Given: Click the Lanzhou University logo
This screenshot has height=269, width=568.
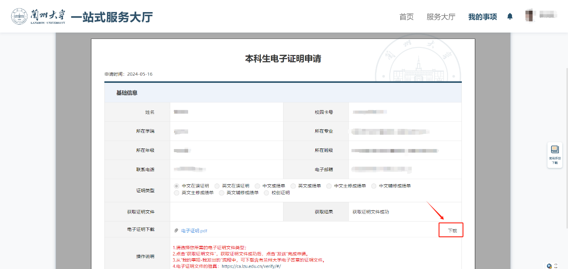Looking at the screenshot, I should click(19, 15).
